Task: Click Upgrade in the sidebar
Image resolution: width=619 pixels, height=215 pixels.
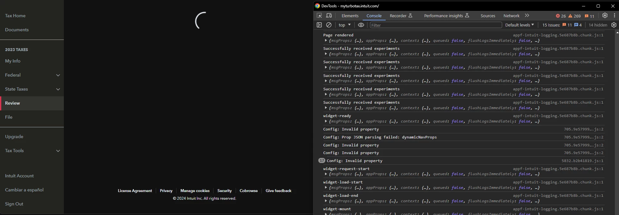Action: click(x=14, y=137)
